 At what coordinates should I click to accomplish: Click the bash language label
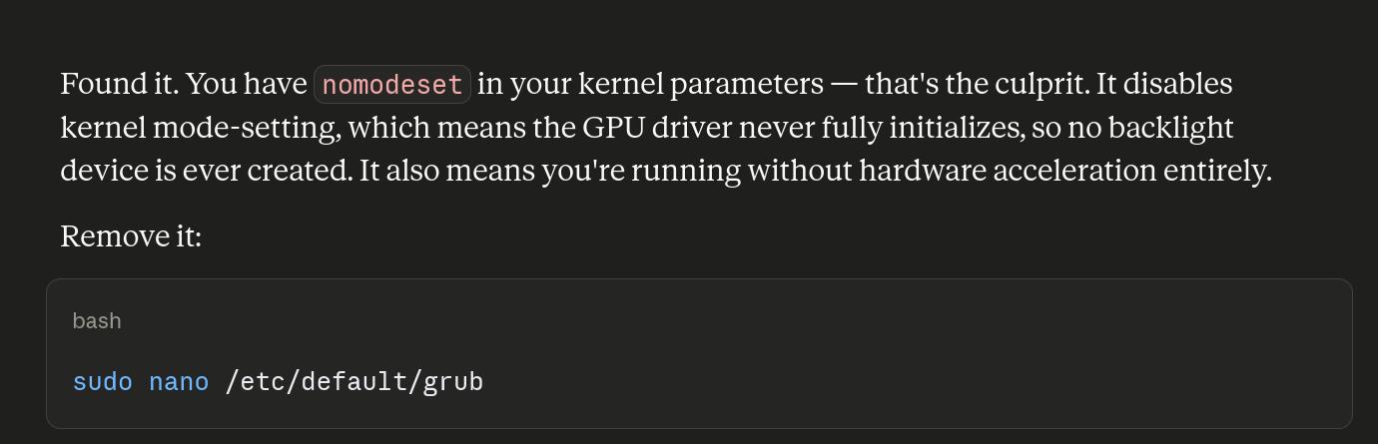tap(97, 321)
